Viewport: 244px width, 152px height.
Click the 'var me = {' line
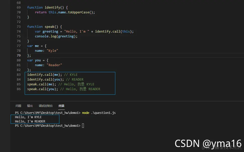coord(37,46)
